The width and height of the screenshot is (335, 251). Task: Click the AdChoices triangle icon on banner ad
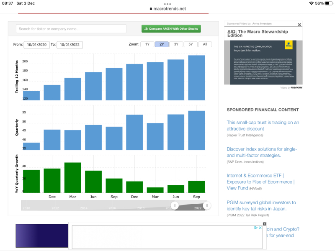(x=256, y=228)
